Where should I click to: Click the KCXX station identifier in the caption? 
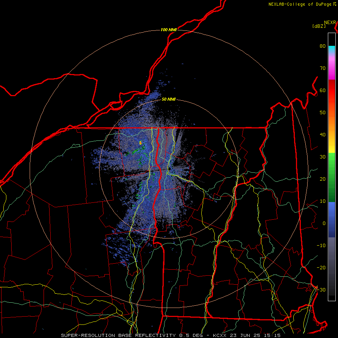(x=220, y=335)
